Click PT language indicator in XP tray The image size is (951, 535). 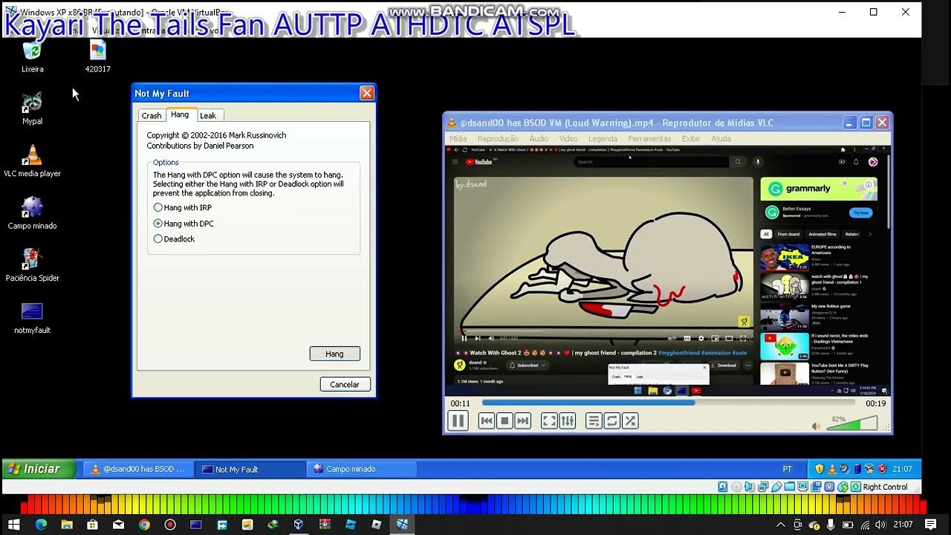[x=787, y=469]
